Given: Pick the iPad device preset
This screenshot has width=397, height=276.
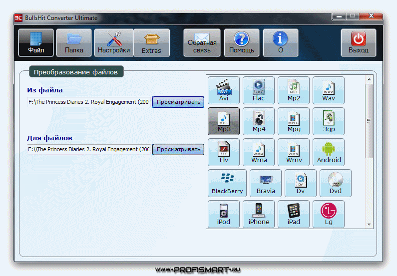Looking at the screenshot, I should (294, 214).
